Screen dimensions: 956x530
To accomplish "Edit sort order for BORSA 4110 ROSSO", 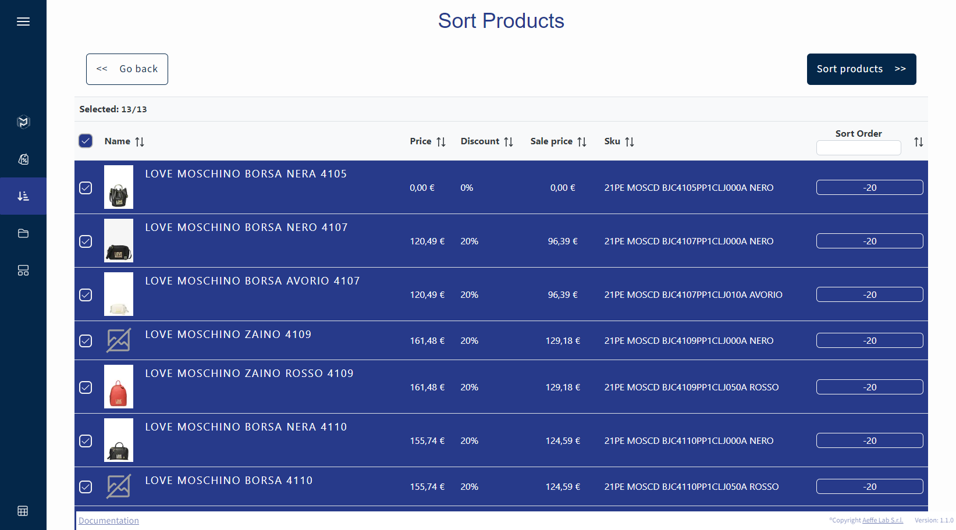I will point(869,486).
